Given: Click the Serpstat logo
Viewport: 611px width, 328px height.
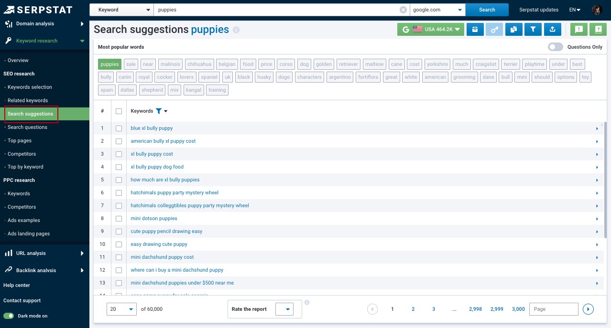Looking at the screenshot, I should [x=38, y=10].
